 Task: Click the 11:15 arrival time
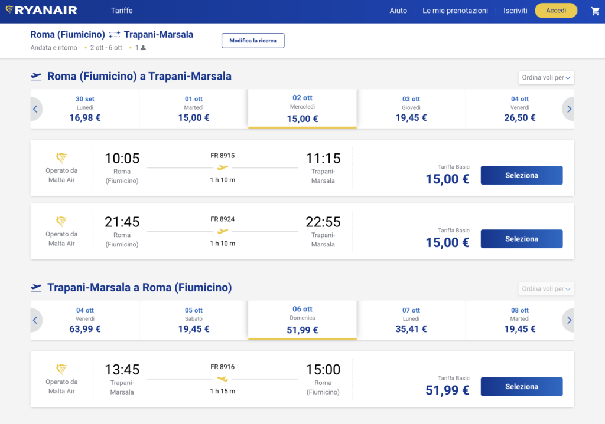tap(323, 158)
